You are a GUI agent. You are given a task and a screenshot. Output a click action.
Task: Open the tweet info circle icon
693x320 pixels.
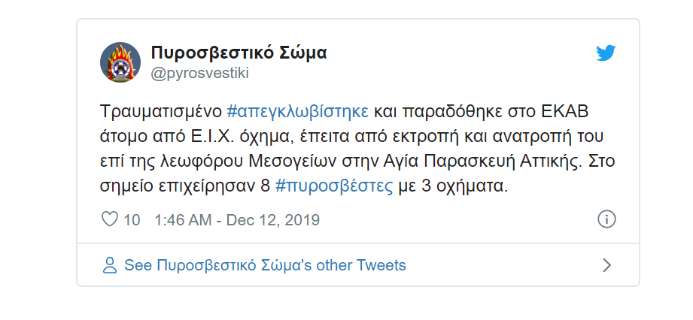pos(606,219)
